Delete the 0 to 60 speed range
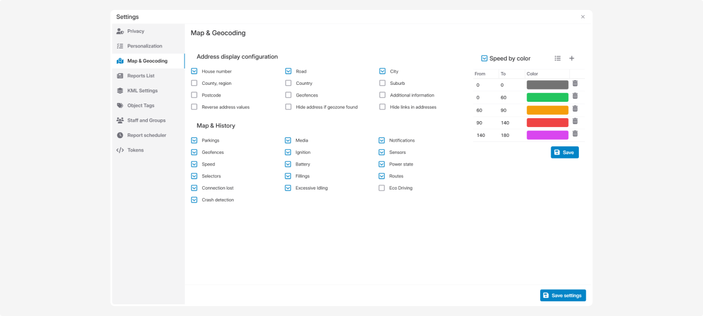The height and width of the screenshot is (316, 703). click(575, 97)
